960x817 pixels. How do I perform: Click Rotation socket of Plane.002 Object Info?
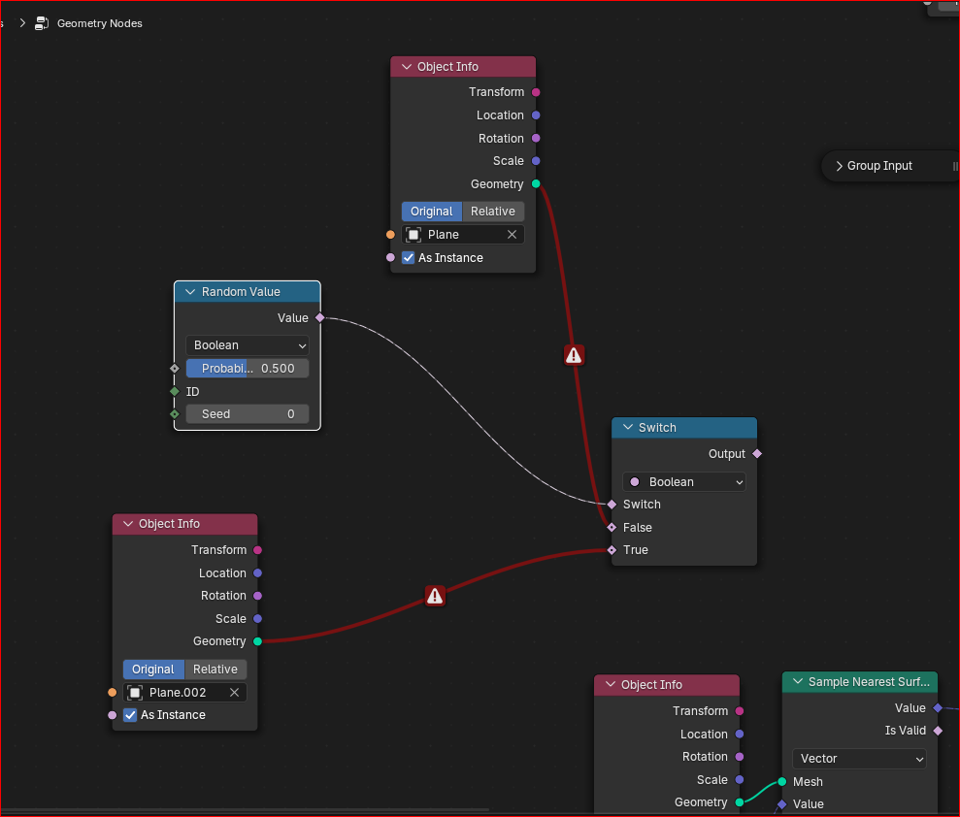258,596
